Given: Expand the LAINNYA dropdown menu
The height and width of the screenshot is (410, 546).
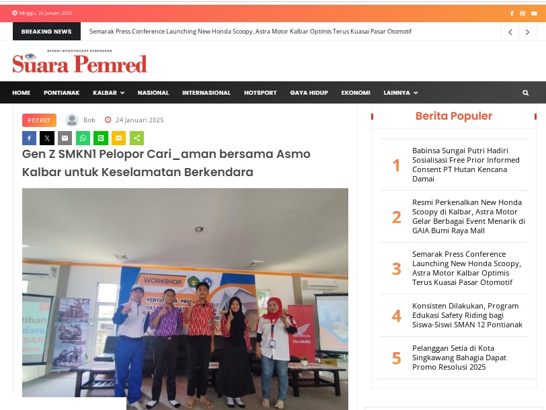Looking at the screenshot, I should tap(401, 93).
